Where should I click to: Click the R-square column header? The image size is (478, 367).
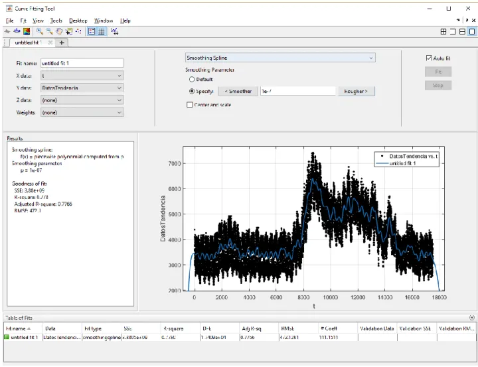pos(180,329)
